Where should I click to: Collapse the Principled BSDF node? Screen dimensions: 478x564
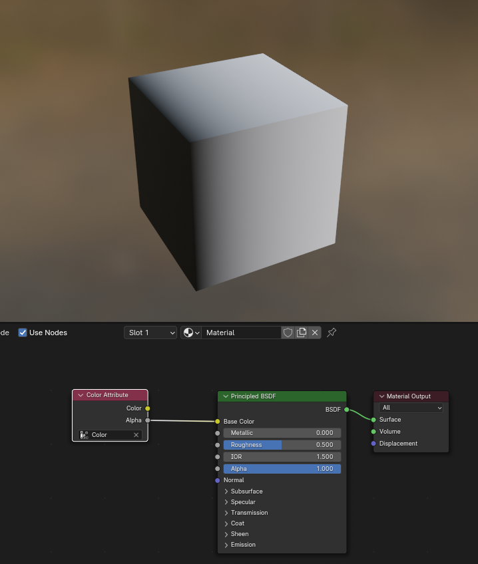(x=226, y=396)
